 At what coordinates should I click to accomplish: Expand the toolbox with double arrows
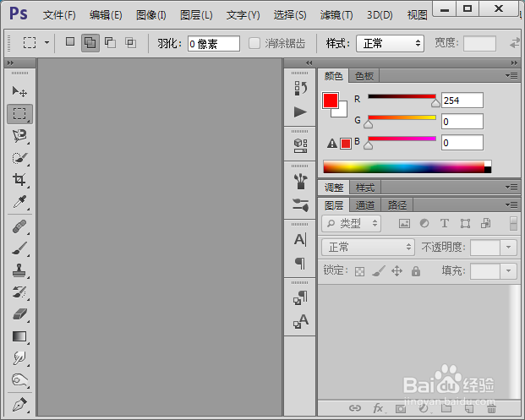pos(11,63)
